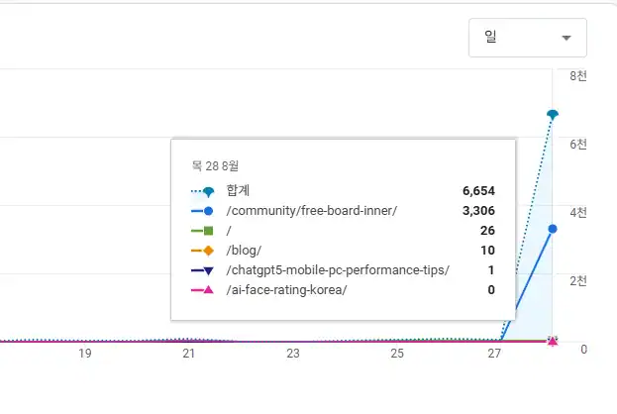The image size is (617, 414).
Task: Click the blue free-board-inner data point on chart
Action: (x=553, y=229)
